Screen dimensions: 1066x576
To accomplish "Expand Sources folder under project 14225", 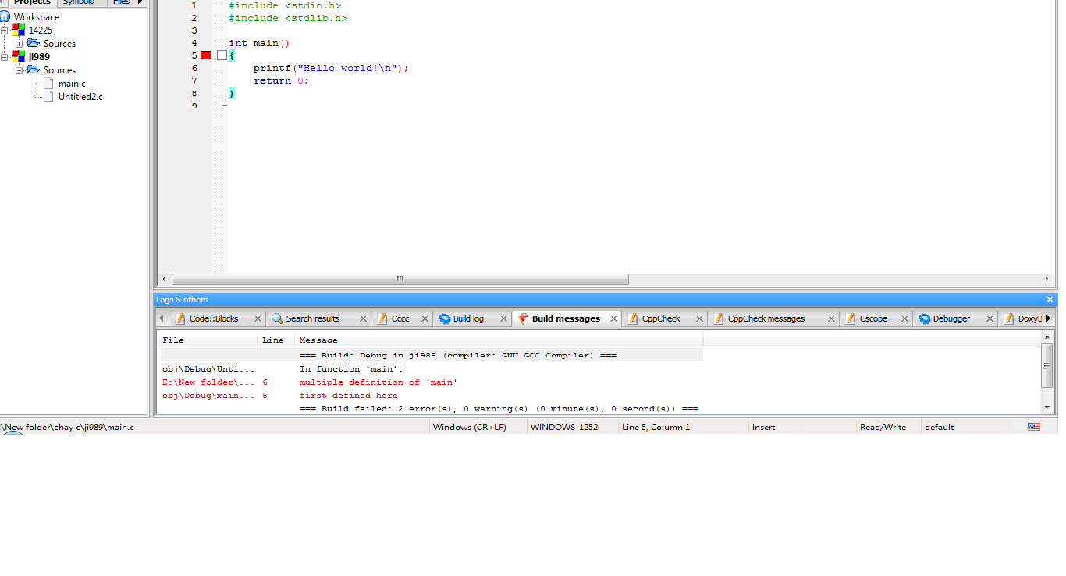I will click(19, 44).
